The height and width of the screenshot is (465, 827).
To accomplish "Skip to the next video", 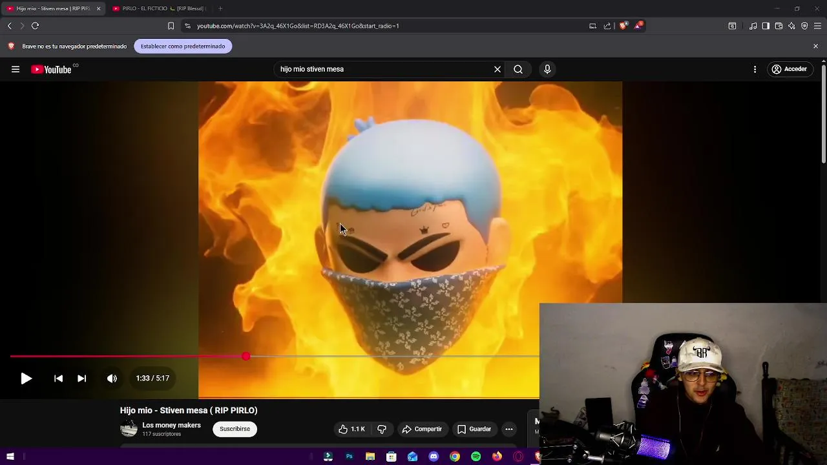I will [81, 378].
